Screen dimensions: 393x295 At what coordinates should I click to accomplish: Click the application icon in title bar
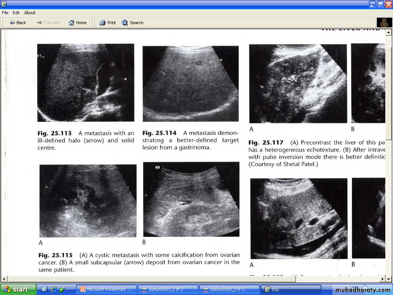[4, 4]
